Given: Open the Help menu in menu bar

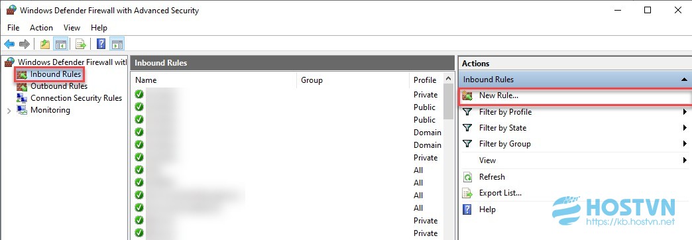Looking at the screenshot, I should [x=99, y=27].
